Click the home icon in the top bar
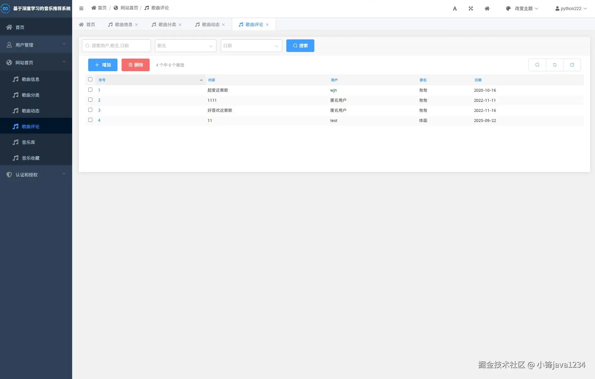Viewport: 595px width, 379px height. coord(487,9)
